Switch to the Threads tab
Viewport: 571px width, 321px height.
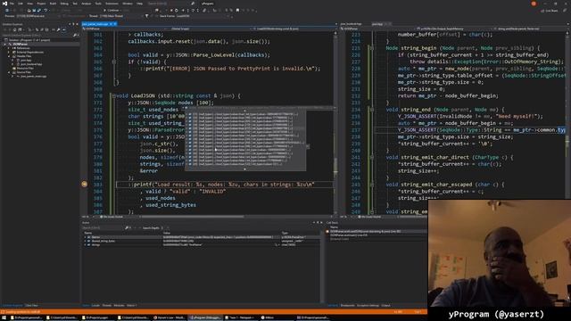(x=107, y=305)
